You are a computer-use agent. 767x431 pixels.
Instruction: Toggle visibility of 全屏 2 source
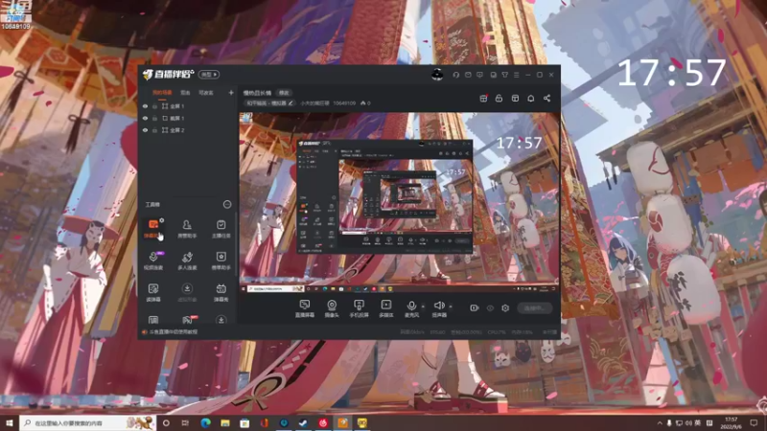[145, 130]
